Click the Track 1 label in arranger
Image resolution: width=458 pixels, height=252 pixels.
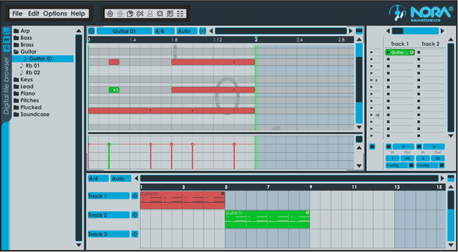[109, 196]
